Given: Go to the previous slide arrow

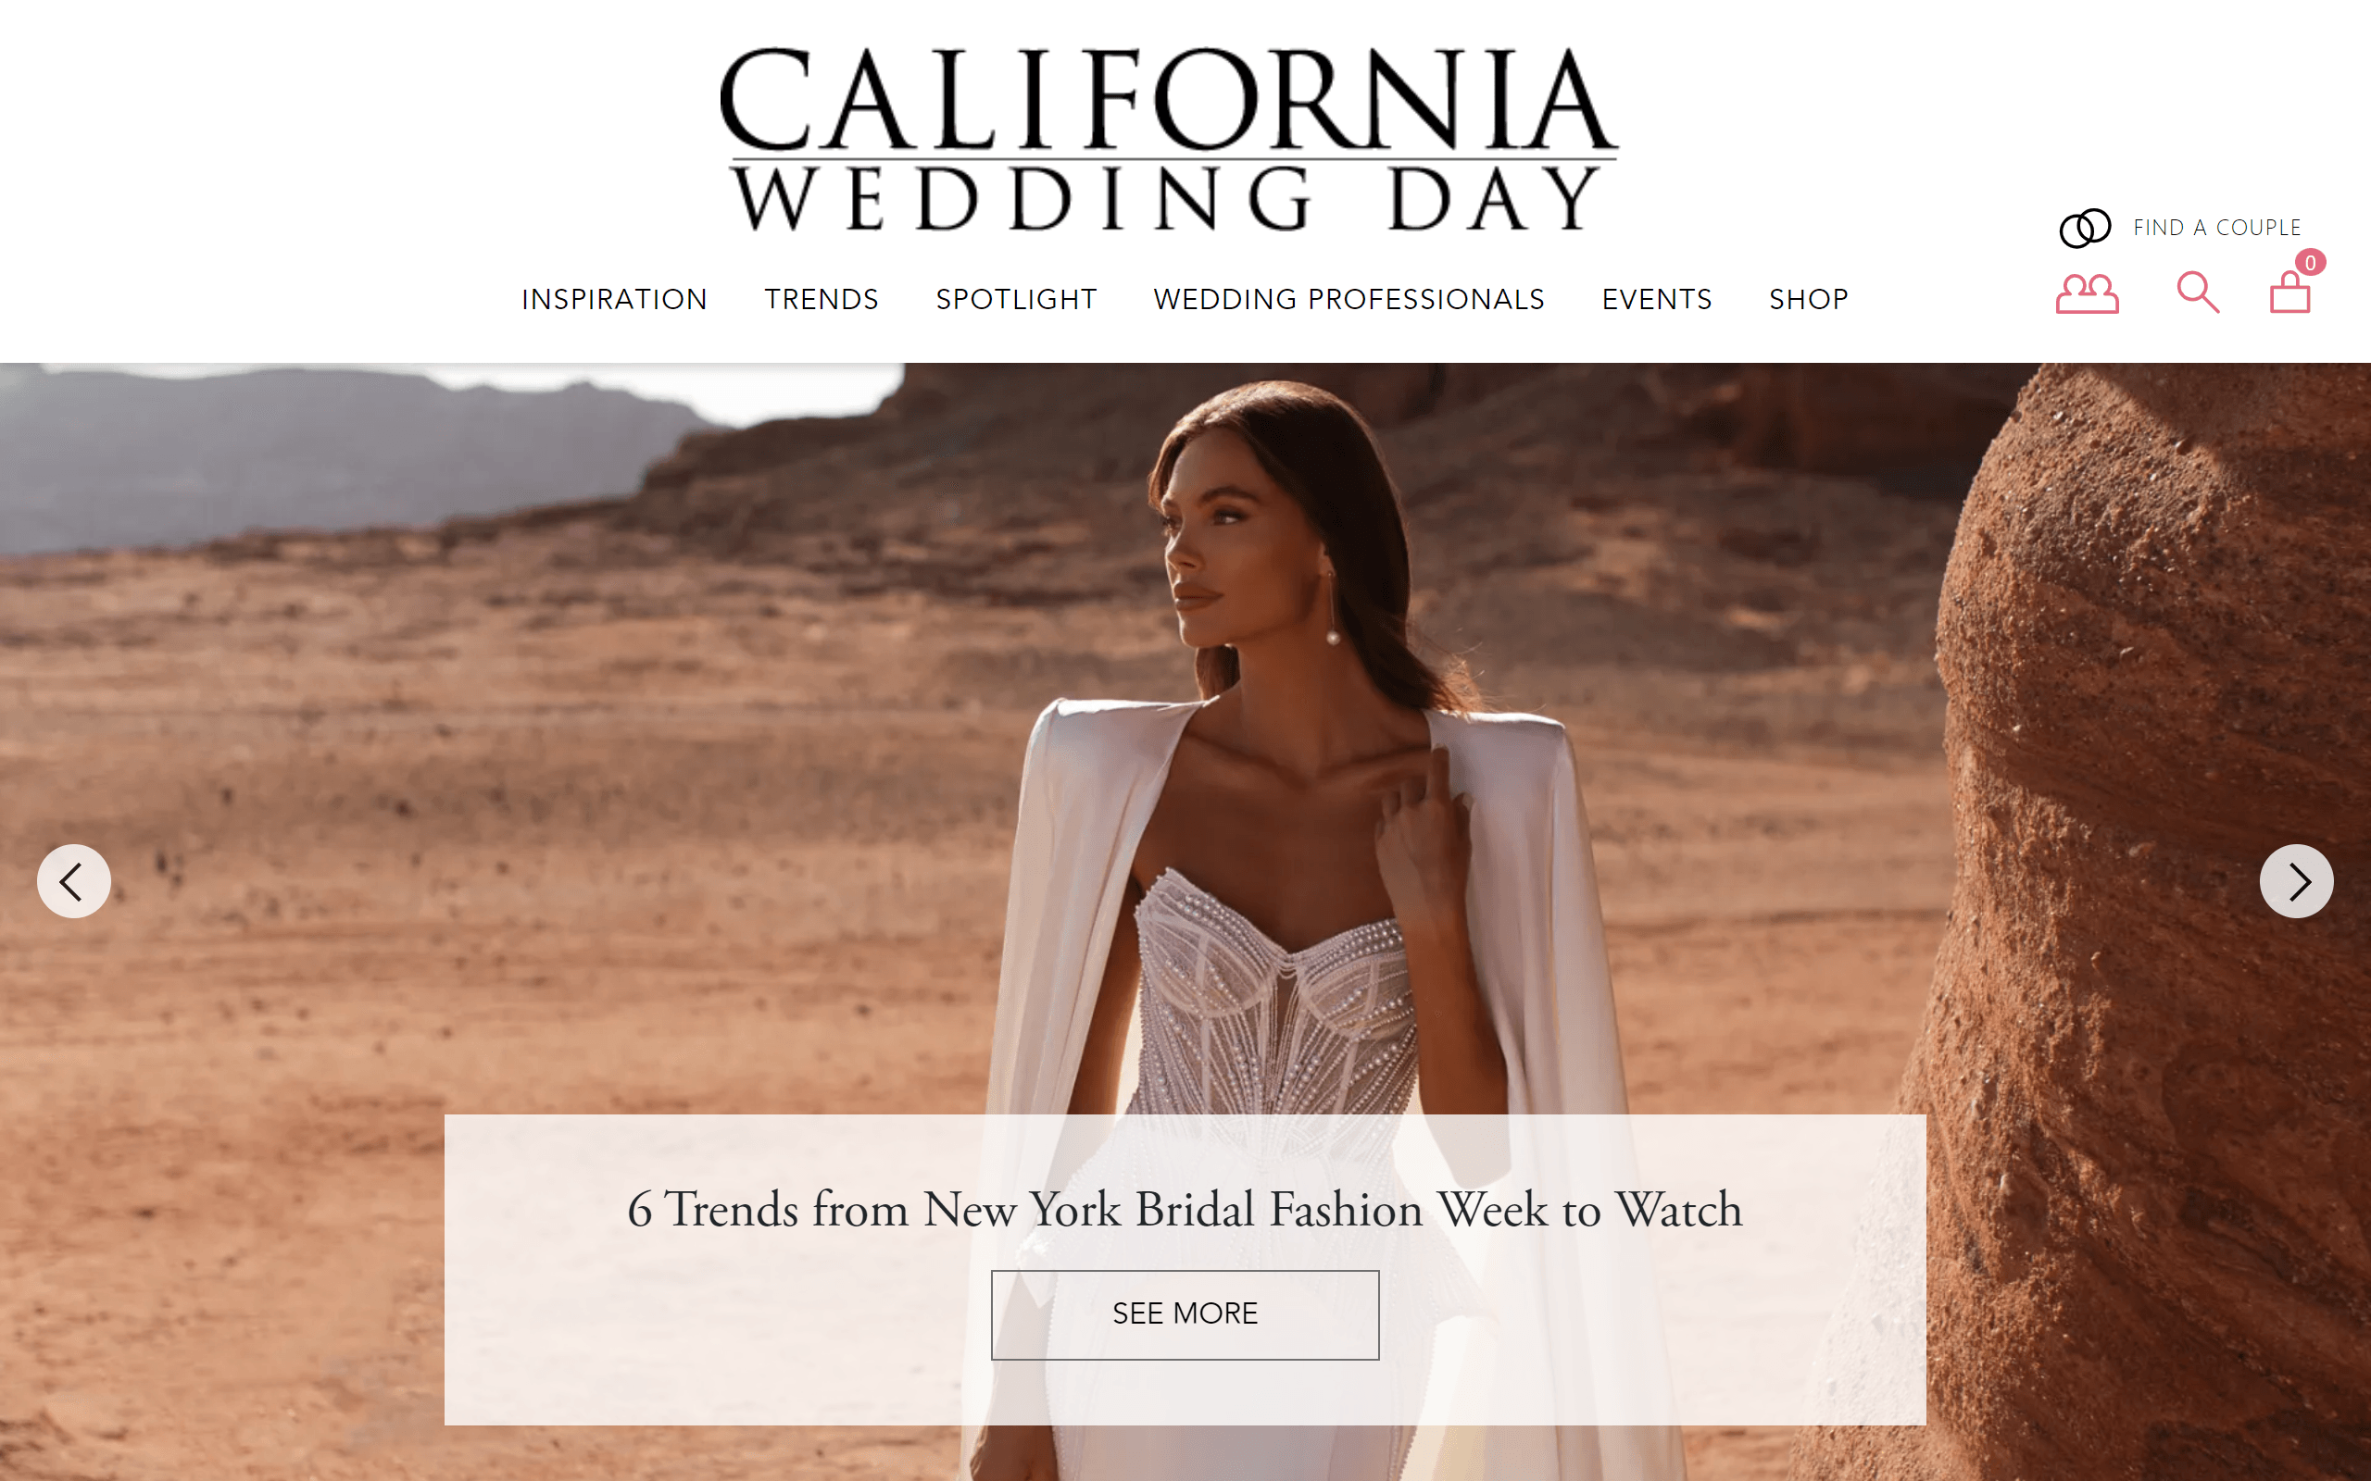Looking at the screenshot, I should (x=73, y=880).
